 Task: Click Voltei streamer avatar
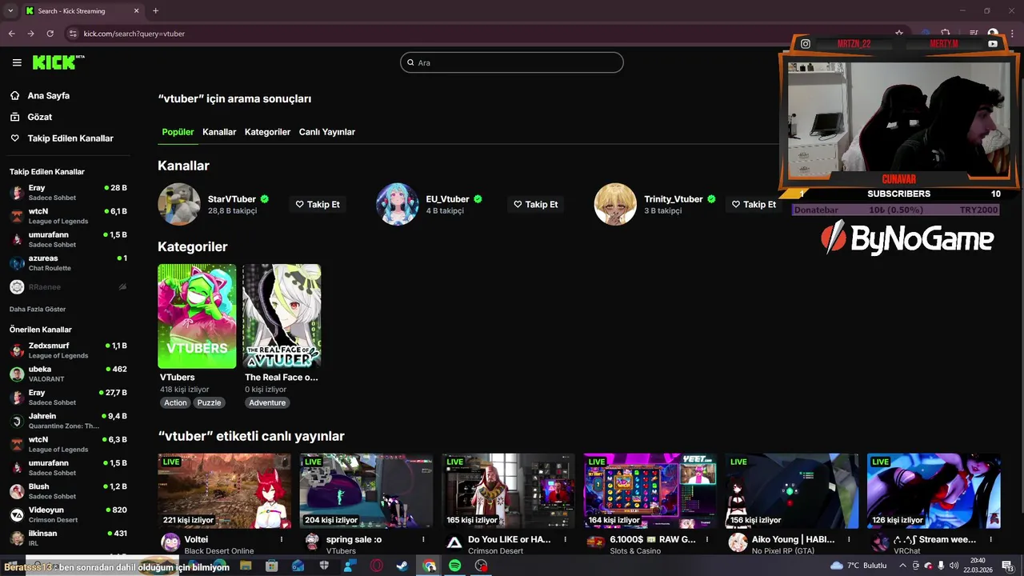pos(170,543)
